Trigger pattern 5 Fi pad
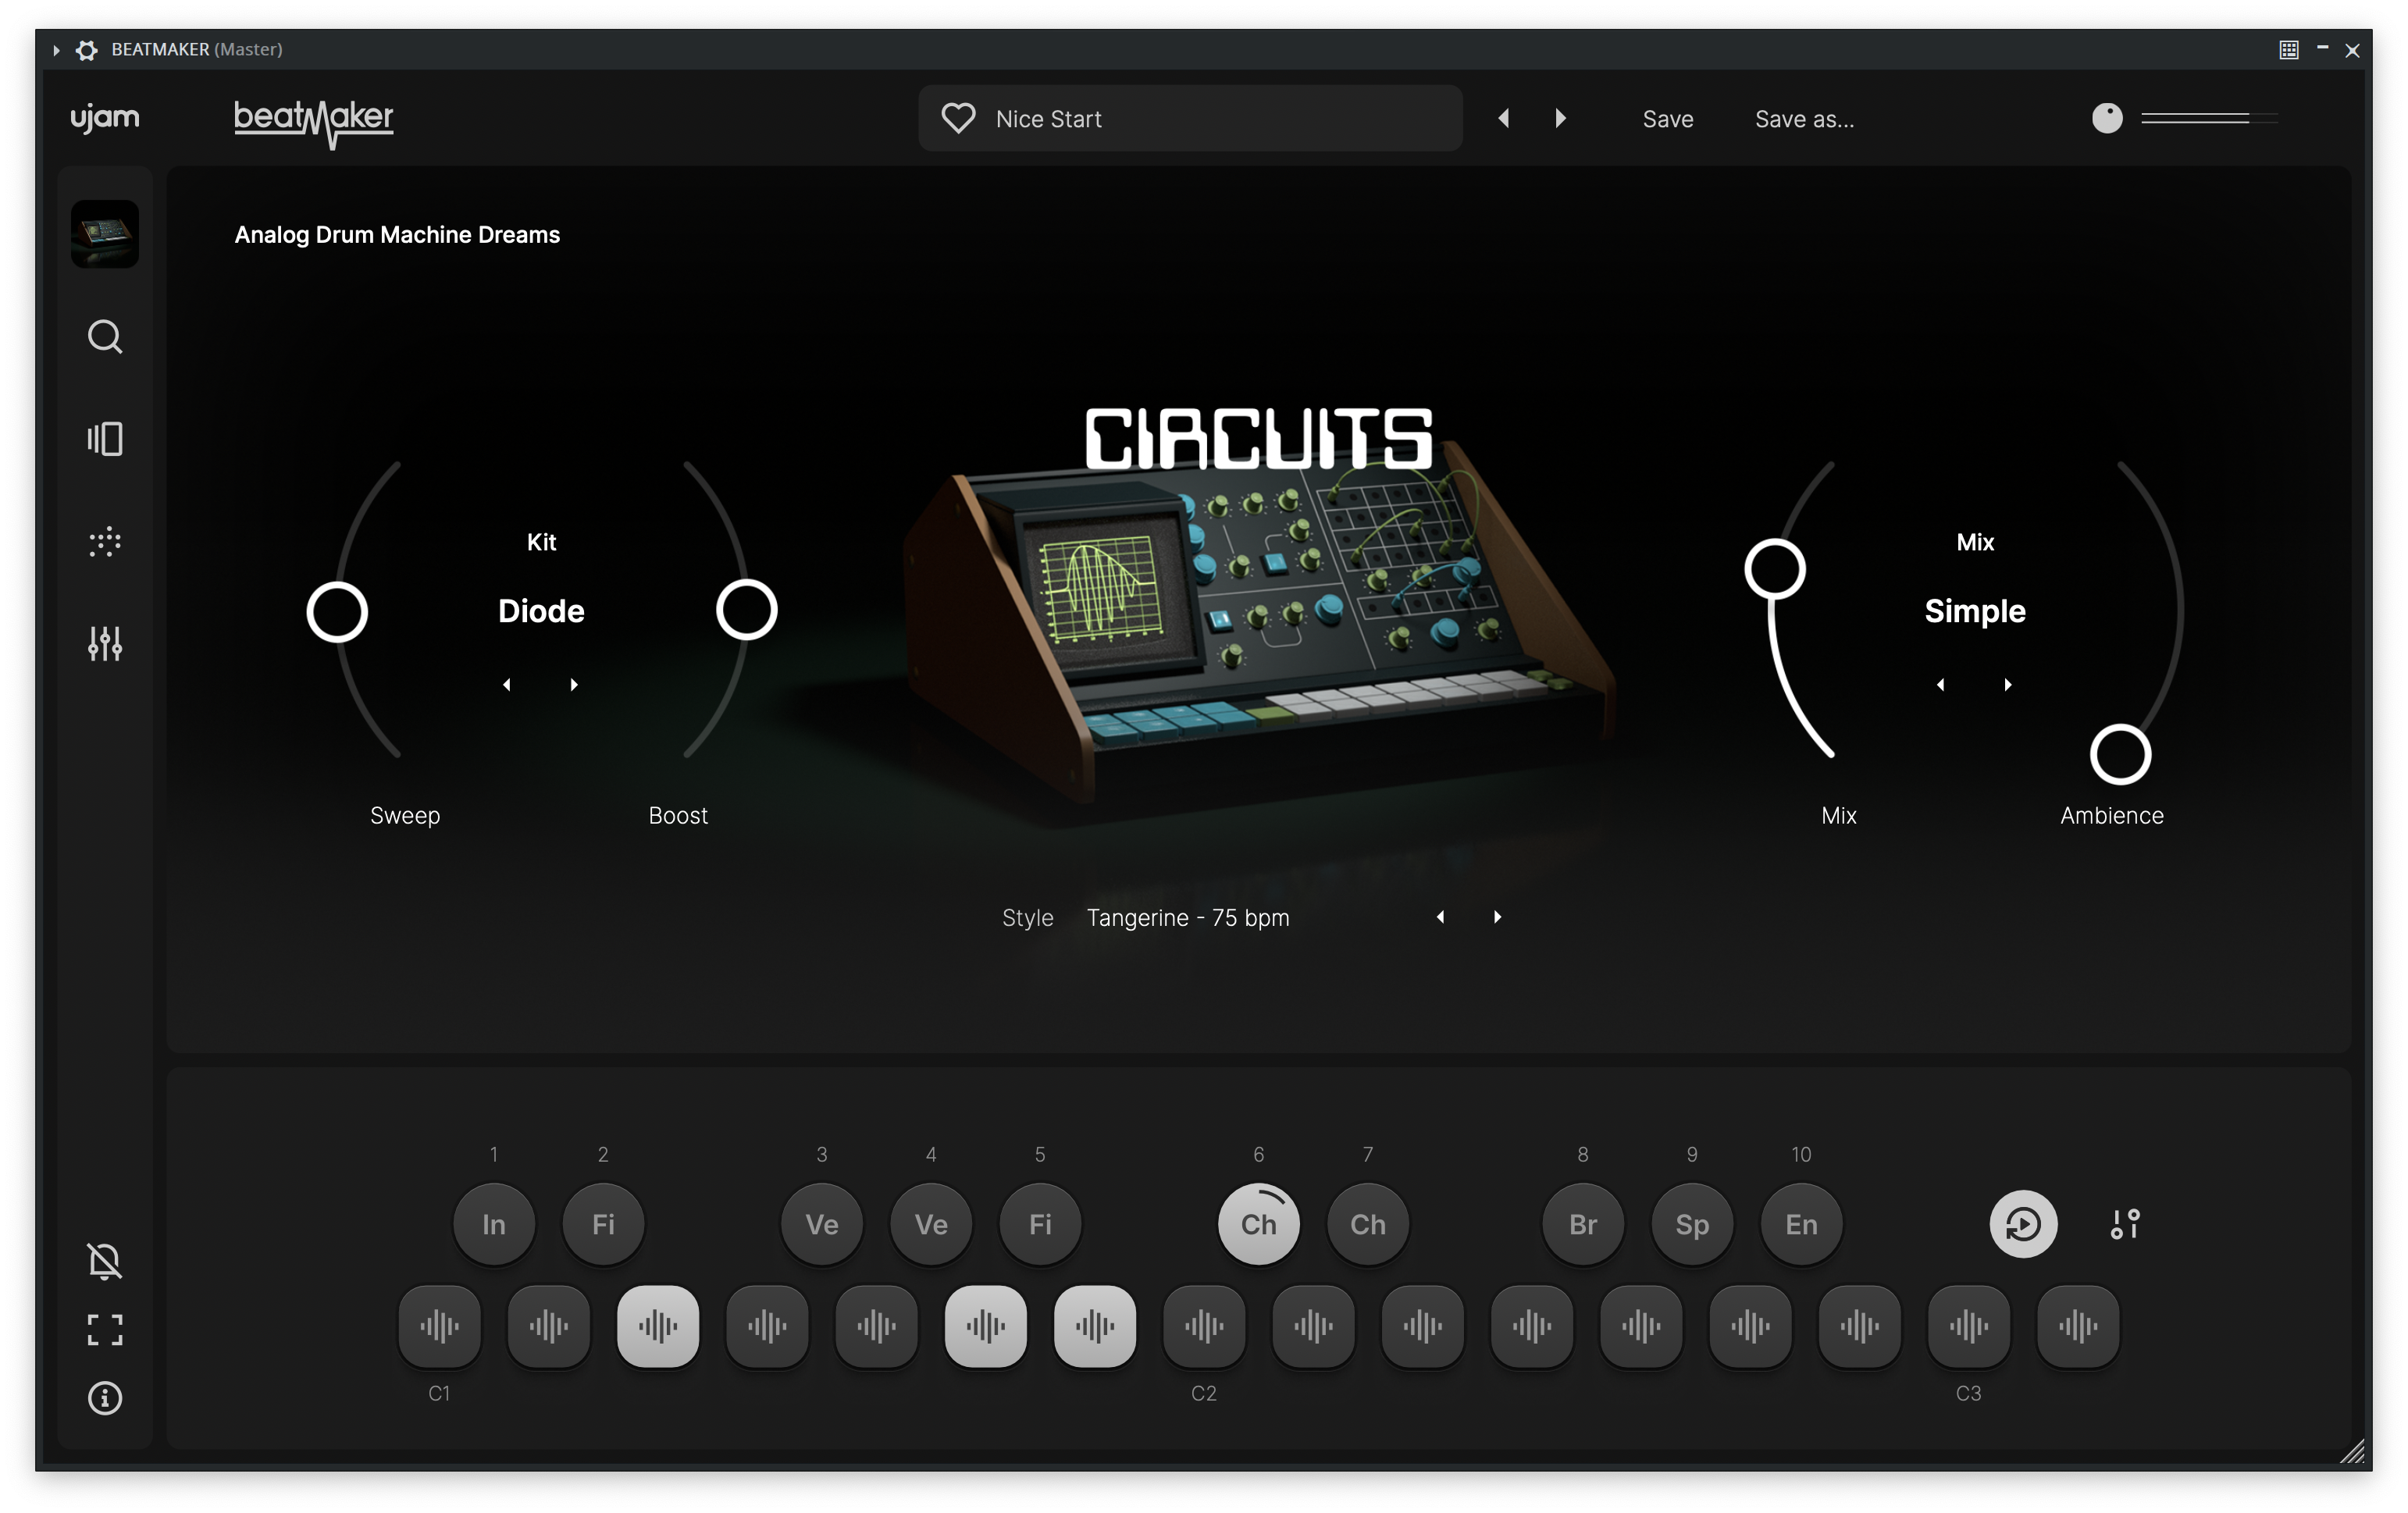 (1040, 1225)
